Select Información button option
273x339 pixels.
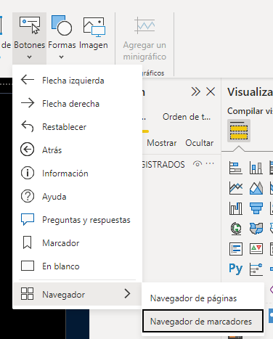click(77, 173)
